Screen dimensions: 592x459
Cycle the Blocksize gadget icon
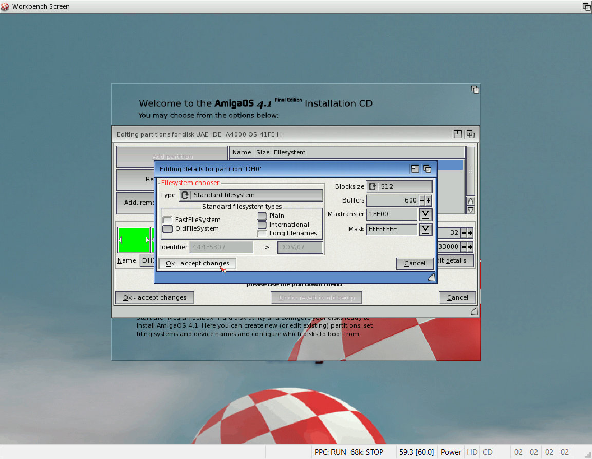pos(372,186)
